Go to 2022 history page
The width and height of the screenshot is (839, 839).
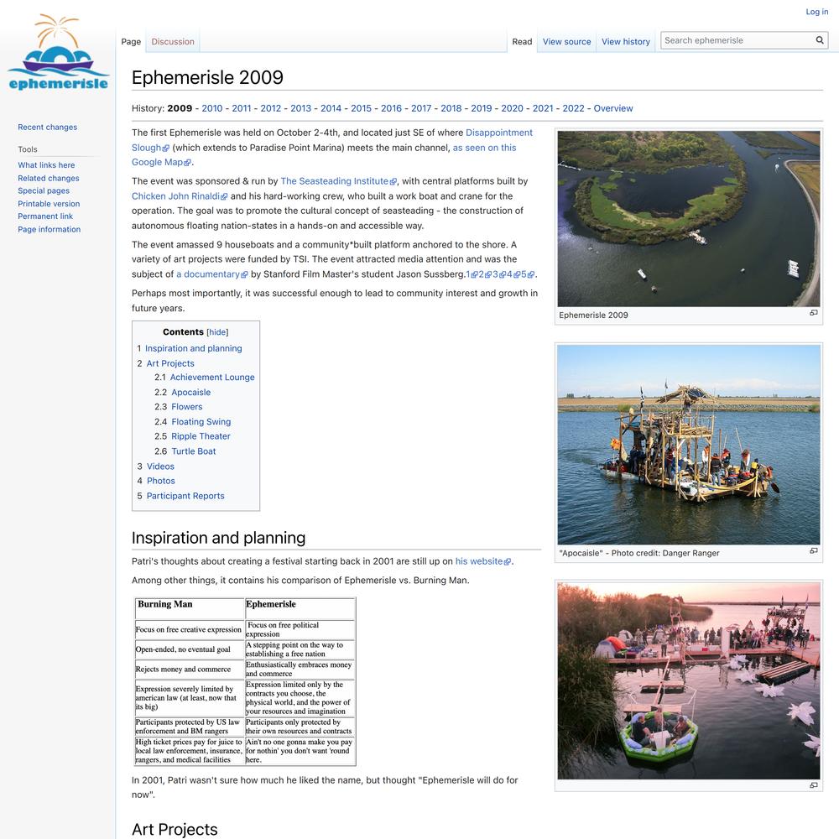pyautogui.click(x=573, y=108)
